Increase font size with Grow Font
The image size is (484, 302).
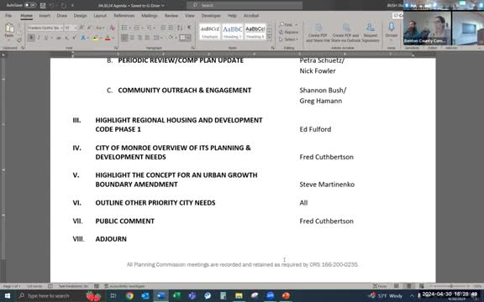82,28
